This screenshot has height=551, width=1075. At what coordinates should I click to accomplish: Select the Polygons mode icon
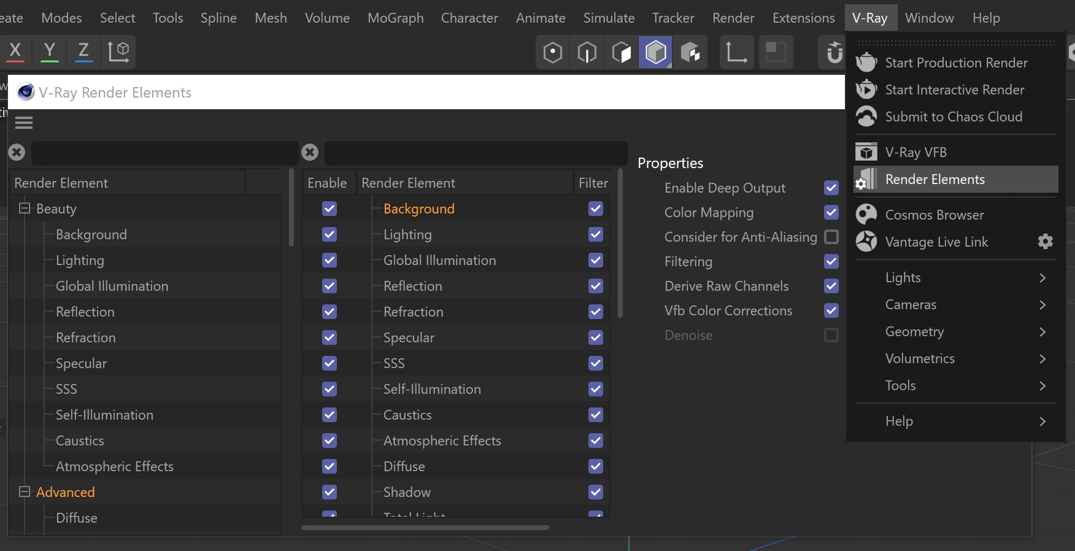(x=621, y=52)
